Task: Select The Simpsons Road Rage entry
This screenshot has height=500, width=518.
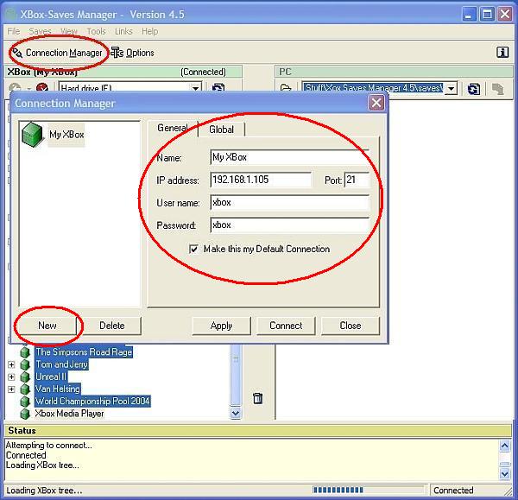Action: pos(84,352)
